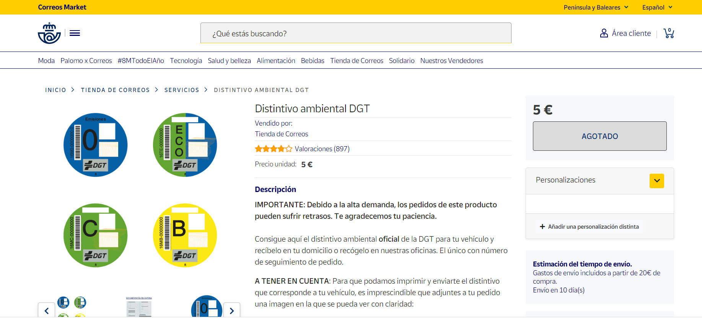702x318 pixels.
Task: Click the AGOTADO button
Action: 599,136
